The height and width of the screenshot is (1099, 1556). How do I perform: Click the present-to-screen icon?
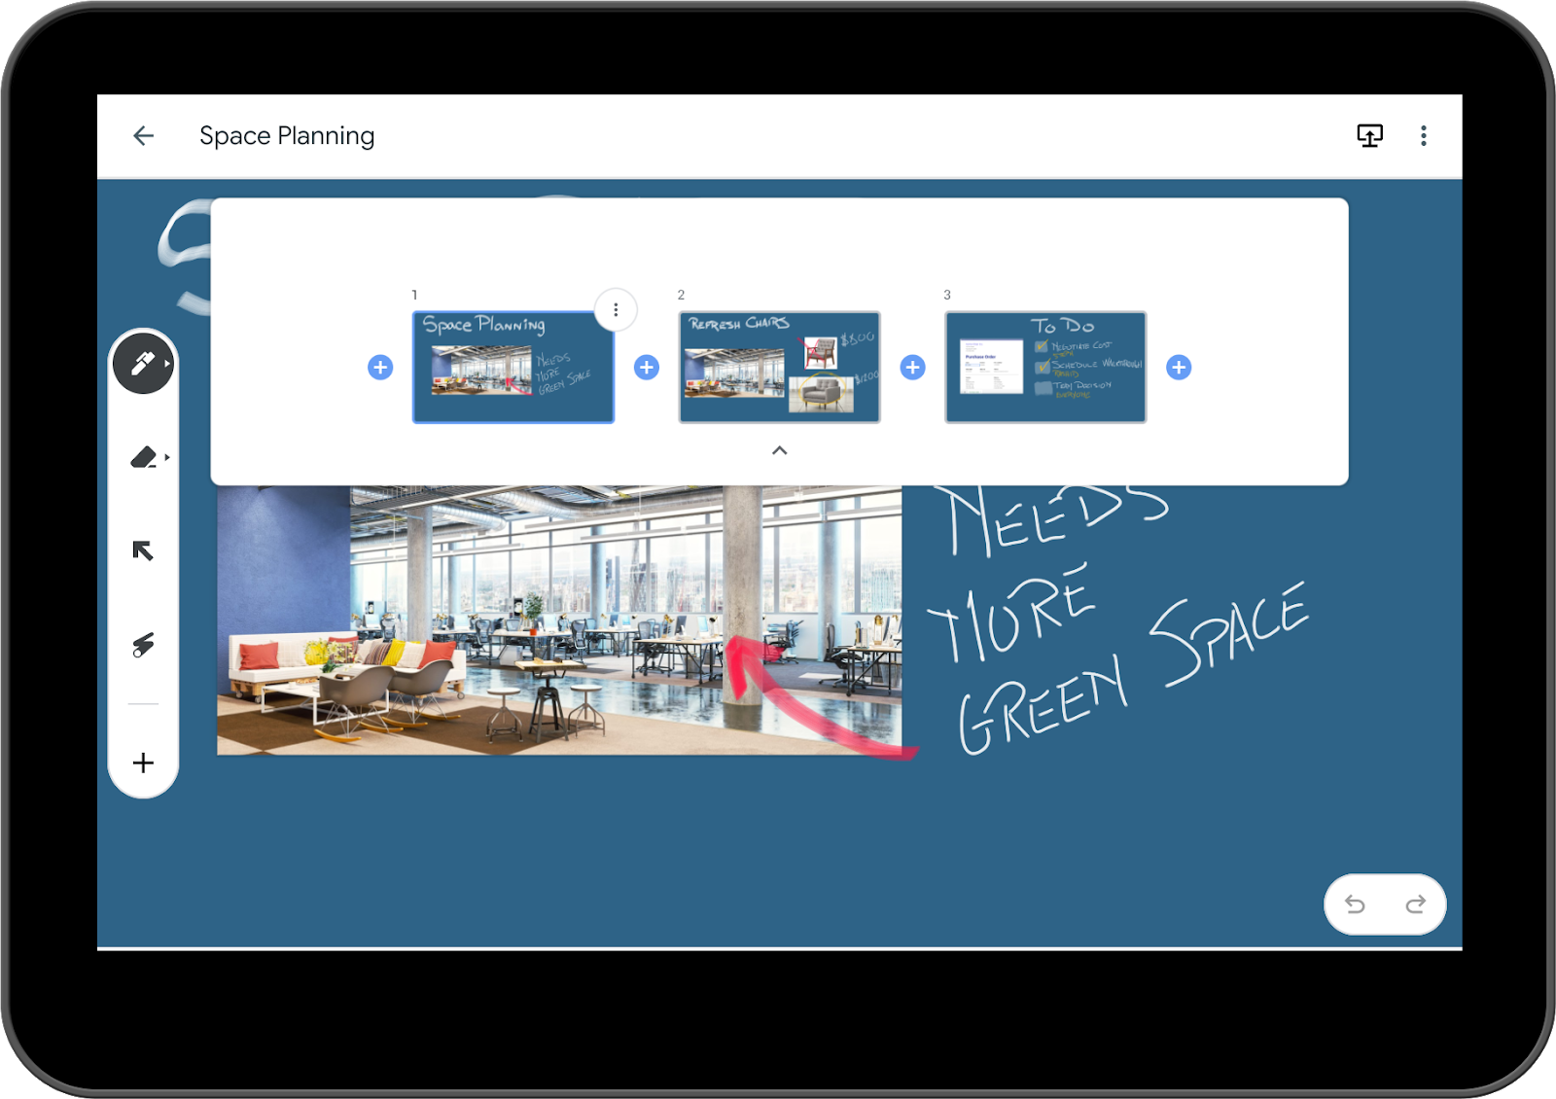point(1369,135)
